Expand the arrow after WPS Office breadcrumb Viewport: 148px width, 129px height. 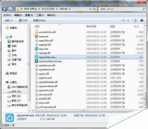39,9
